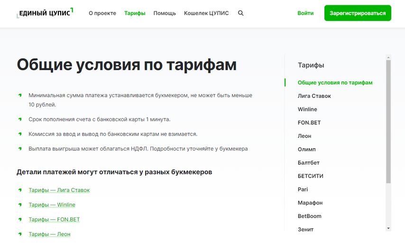Open Балтбет in the sidebar list

click(308, 163)
